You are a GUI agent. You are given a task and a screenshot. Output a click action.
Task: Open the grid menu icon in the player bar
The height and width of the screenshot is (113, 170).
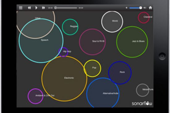21,8
